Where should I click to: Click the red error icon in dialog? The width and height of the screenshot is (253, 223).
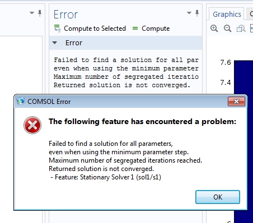pyautogui.click(x=32, y=125)
